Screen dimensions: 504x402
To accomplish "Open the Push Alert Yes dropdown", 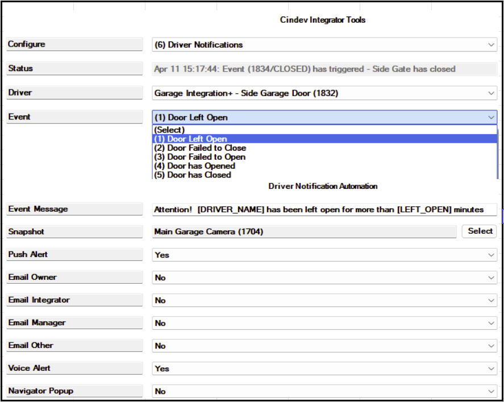I will [x=324, y=255].
